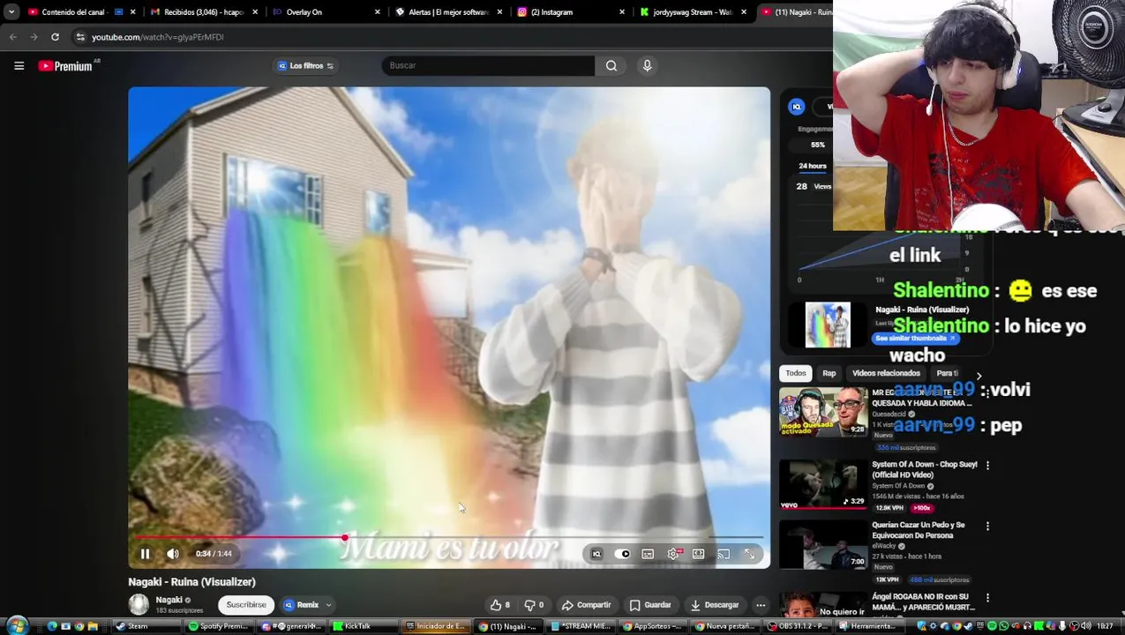Show more filter chips with arrow
This screenshot has height=635, width=1125.
[x=979, y=376]
